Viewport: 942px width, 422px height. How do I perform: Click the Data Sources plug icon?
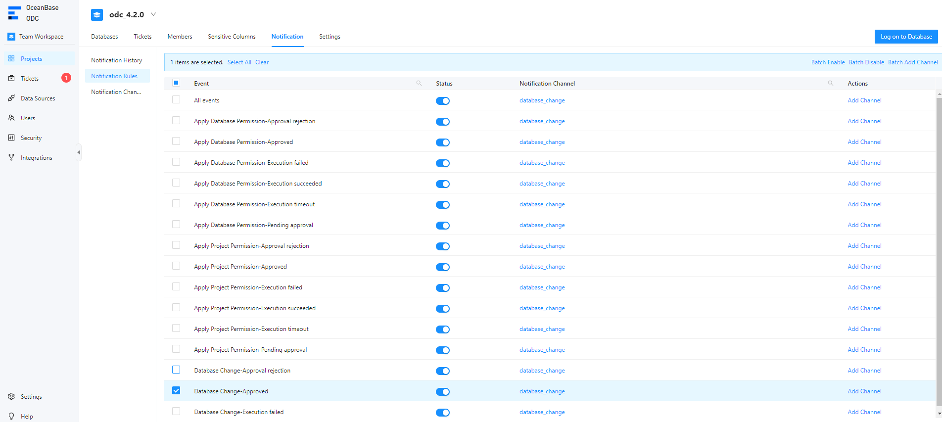click(11, 98)
